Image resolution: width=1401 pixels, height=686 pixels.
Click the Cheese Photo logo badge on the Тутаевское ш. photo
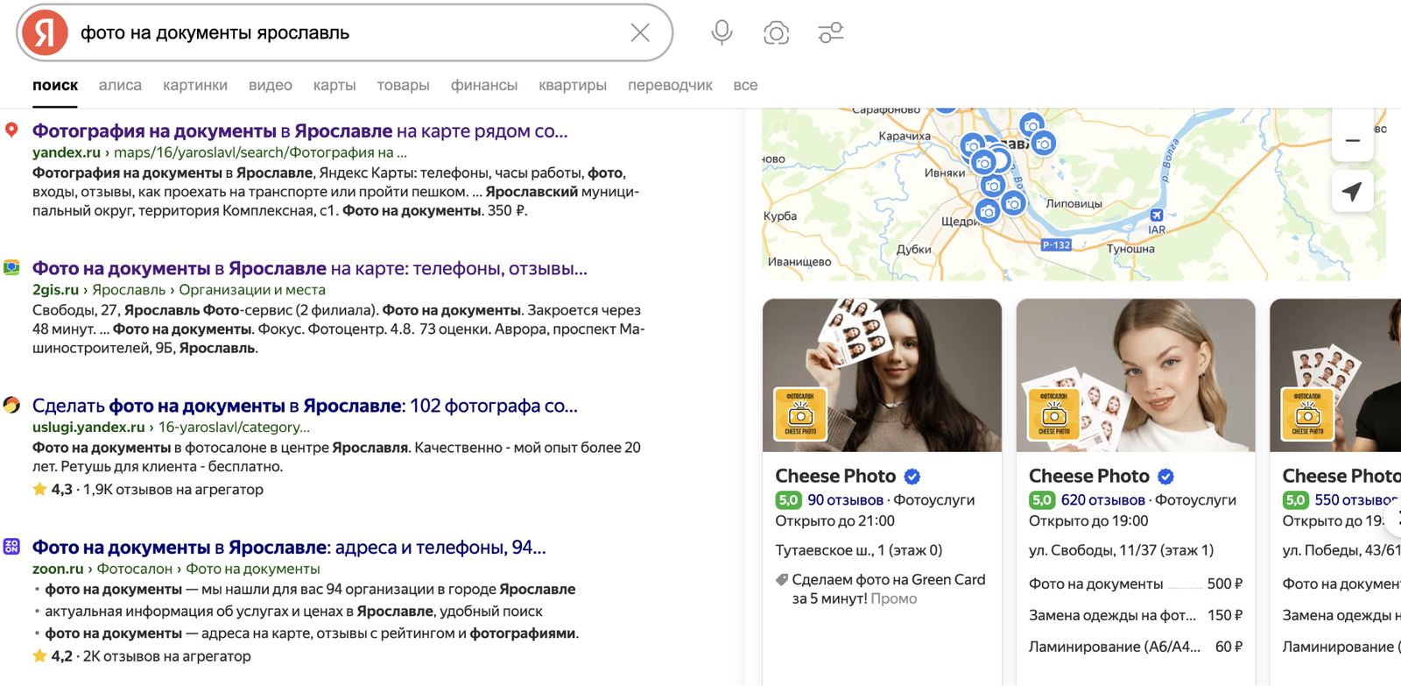pos(800,414)
